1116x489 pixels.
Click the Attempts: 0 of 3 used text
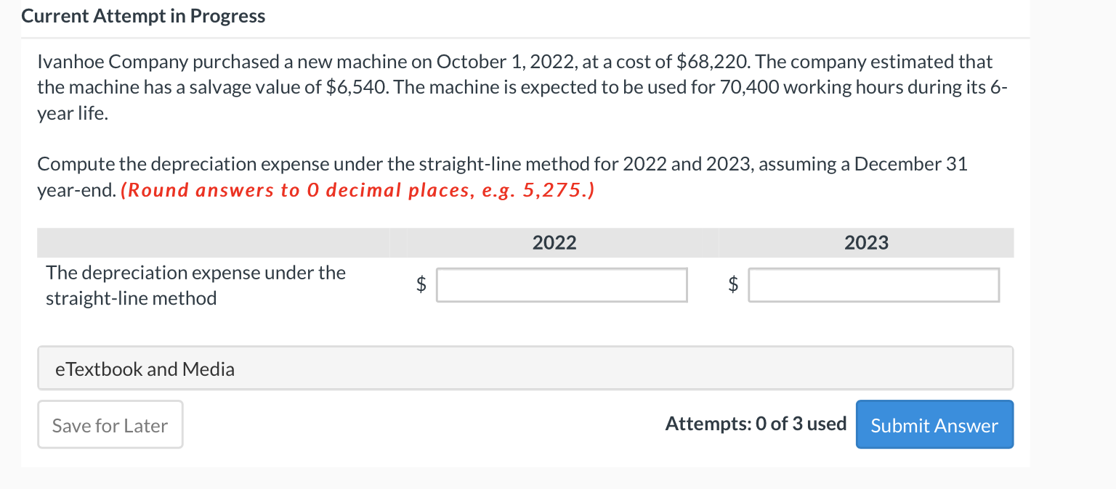(x=756, y=424)
